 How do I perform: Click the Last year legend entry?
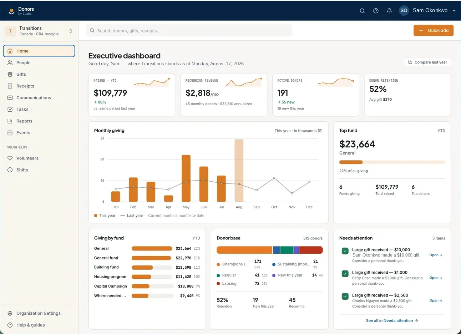[x=132, y=216]
